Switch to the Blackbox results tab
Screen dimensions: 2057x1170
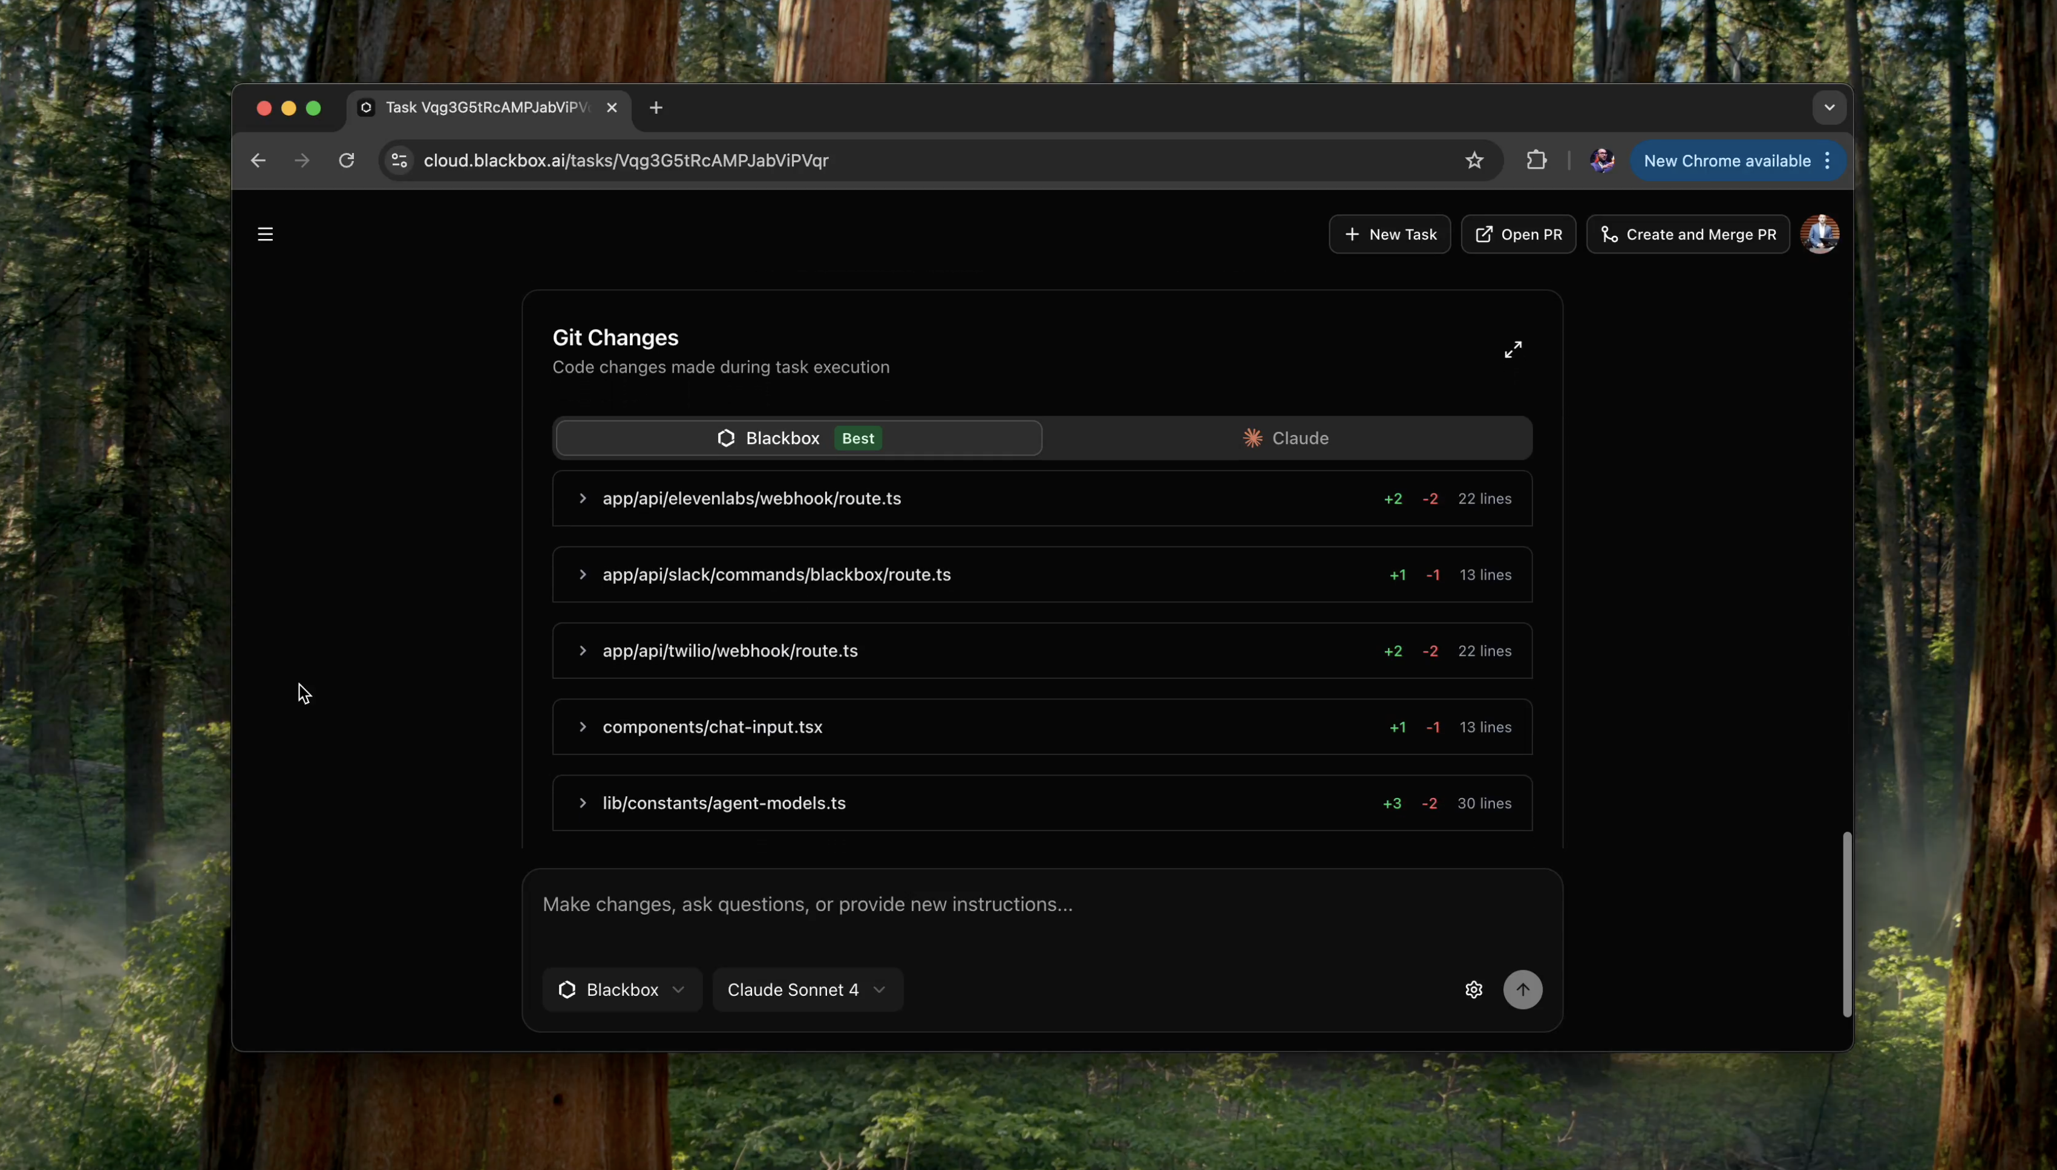799,438
